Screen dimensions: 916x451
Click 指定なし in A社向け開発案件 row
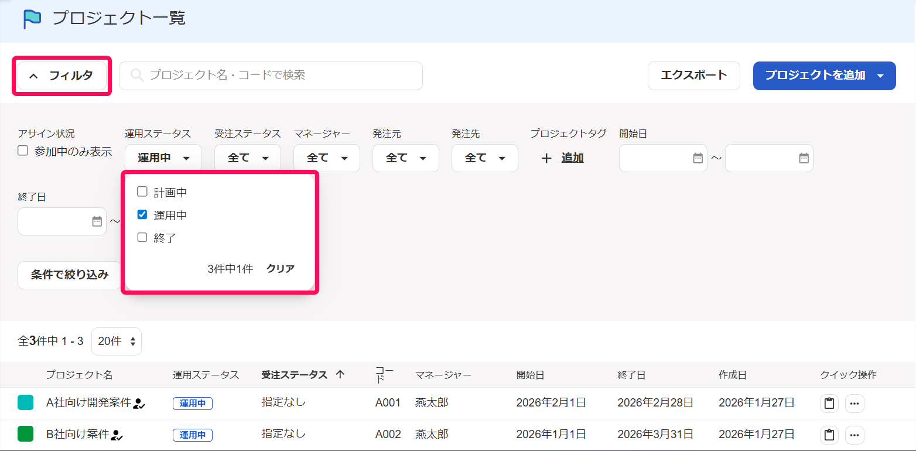click(283, 402)
